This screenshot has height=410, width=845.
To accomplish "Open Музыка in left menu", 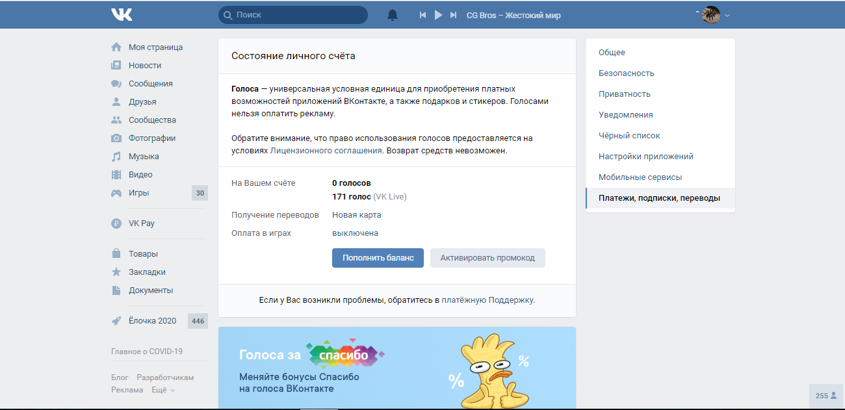I will 144,156.
